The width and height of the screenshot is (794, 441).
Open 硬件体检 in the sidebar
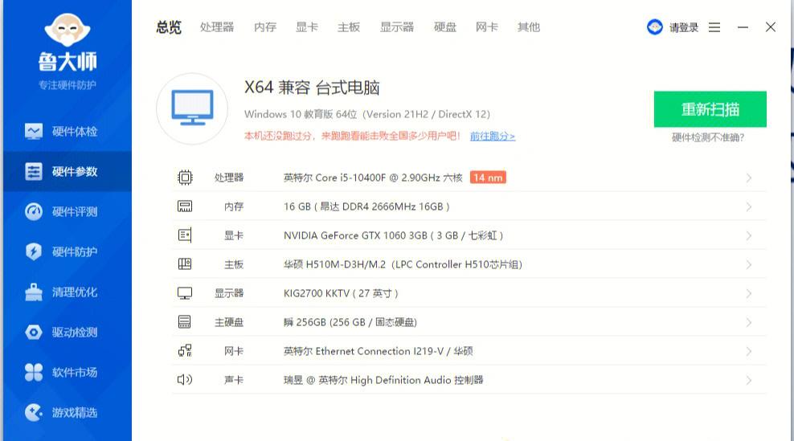pyautogui.click(x=68, y=132)
